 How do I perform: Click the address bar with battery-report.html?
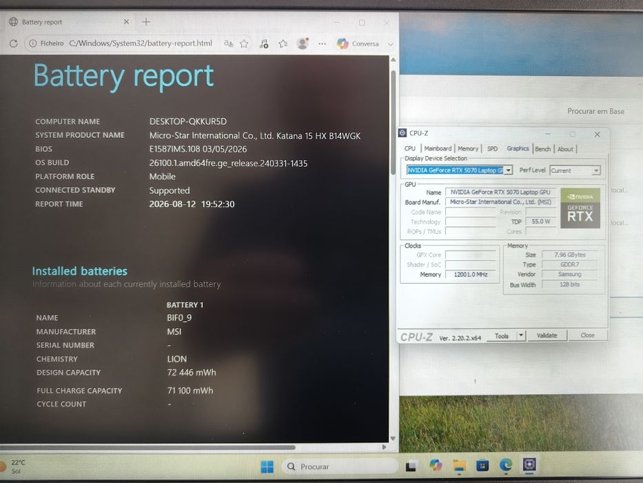pyautogui.click(x=140, y=43)
